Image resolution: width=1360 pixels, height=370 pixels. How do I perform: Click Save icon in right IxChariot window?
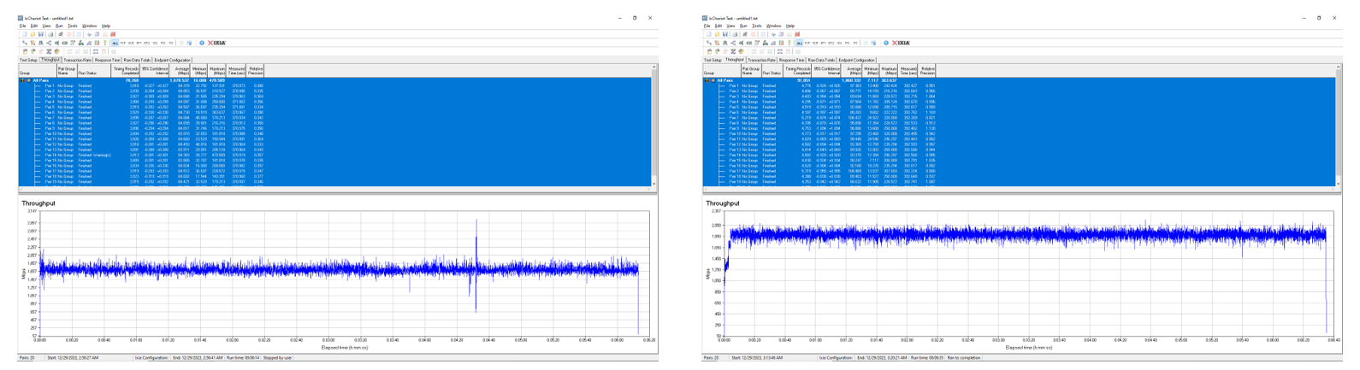(x=725, y=34)
